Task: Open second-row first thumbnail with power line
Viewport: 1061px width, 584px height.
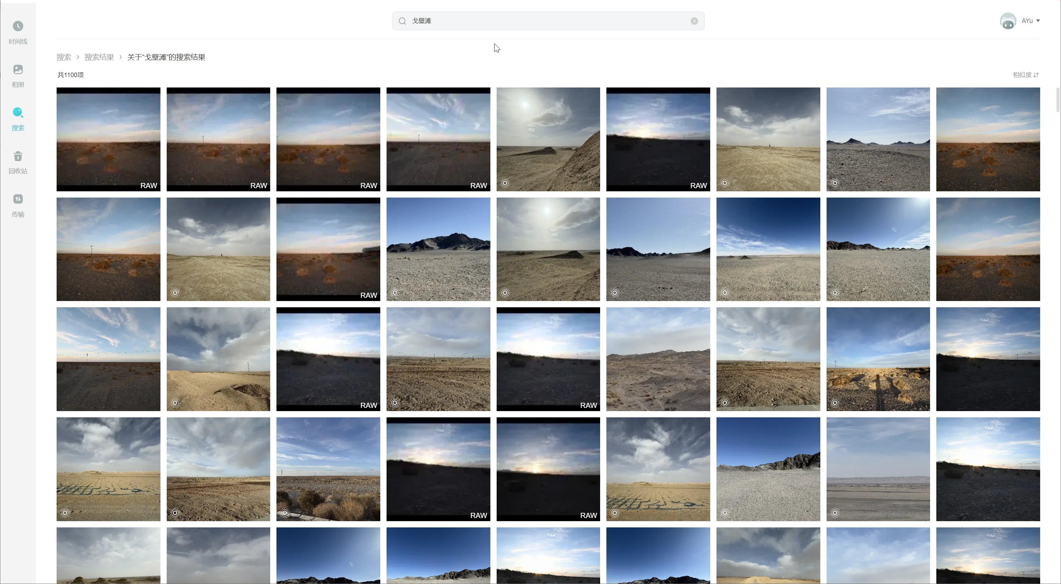Action: [108, 249]
